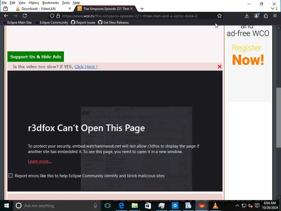
Task: Click the volume muted speaker tray icon
Action: point(250,206)
